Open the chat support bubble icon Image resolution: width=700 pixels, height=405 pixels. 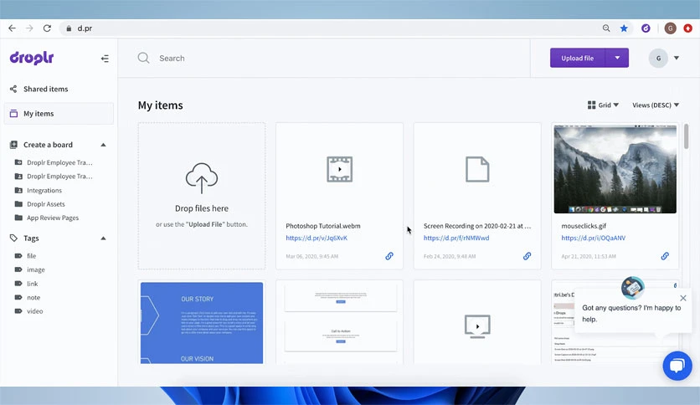[677, 366]
